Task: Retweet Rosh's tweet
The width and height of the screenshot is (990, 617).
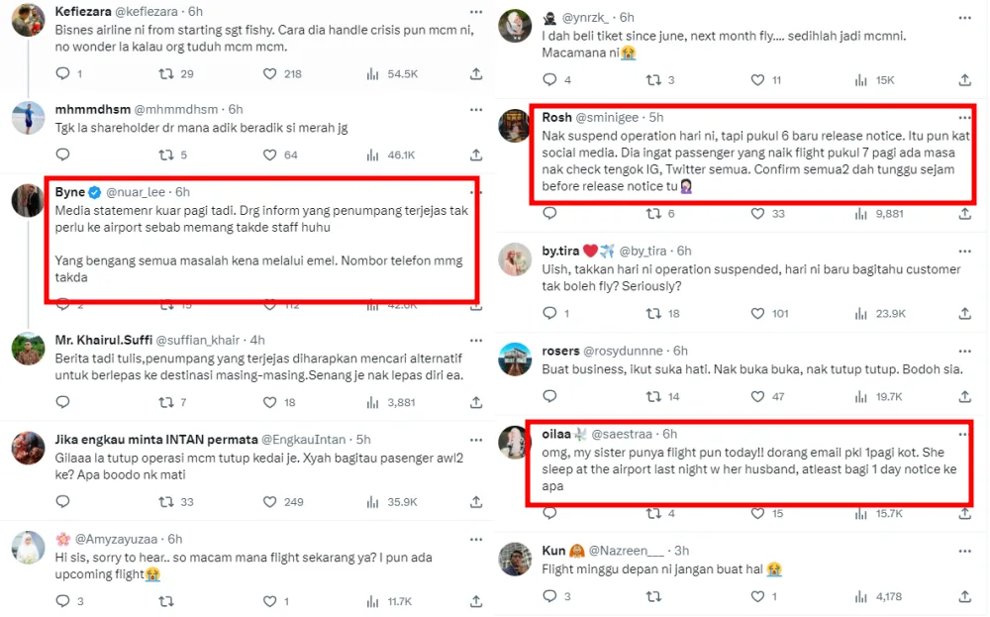Action: [652, 213]
